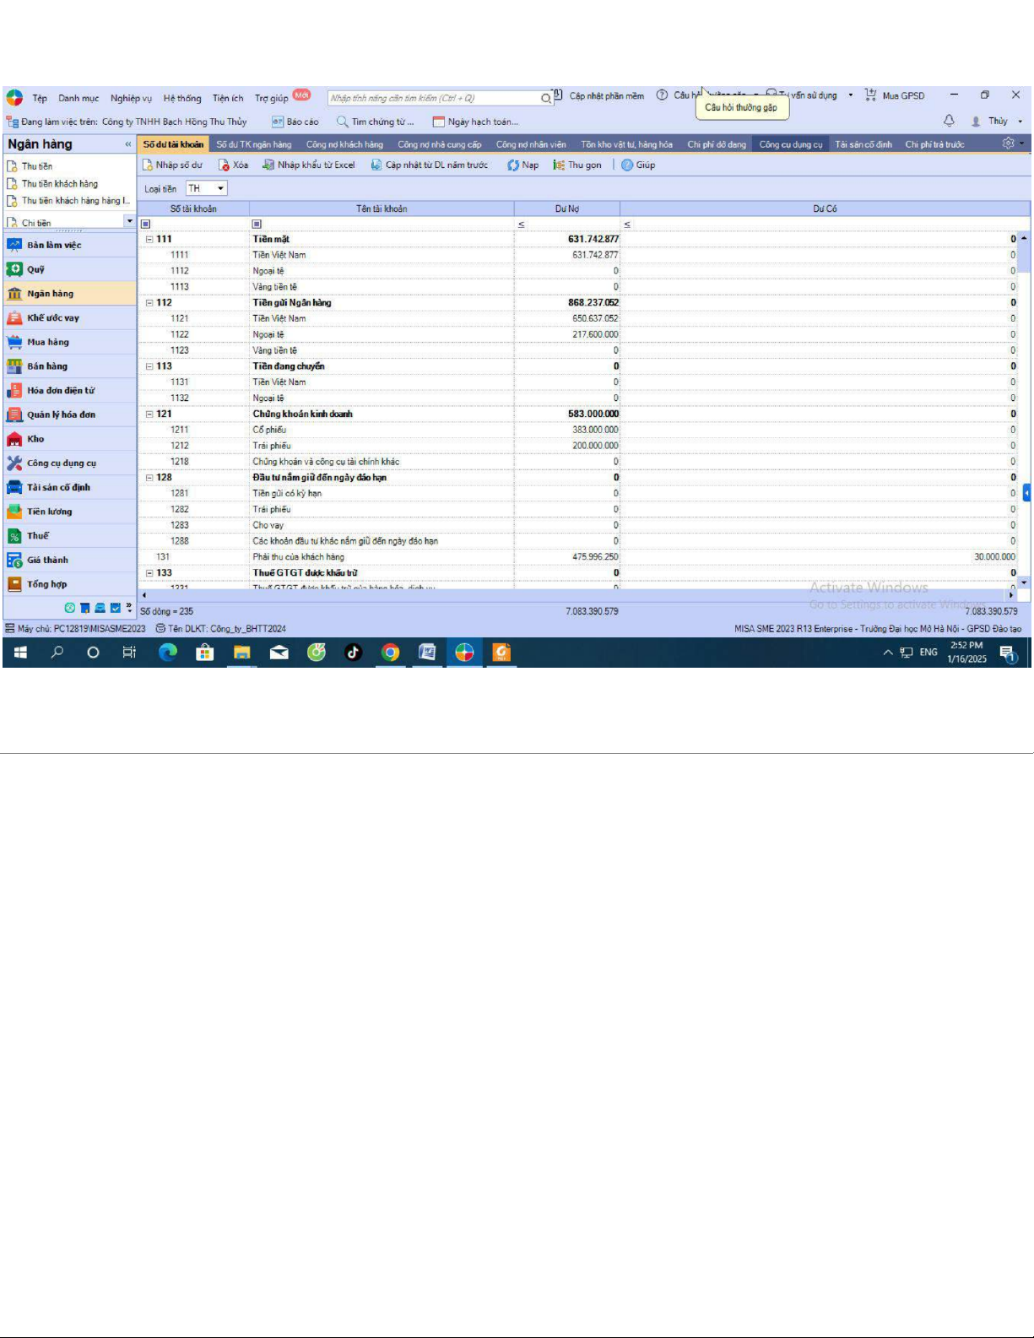This screenshot has height=1338, width=1034.
Task: Open the Nghiệp vụ menu
Action: coord(131,98)
